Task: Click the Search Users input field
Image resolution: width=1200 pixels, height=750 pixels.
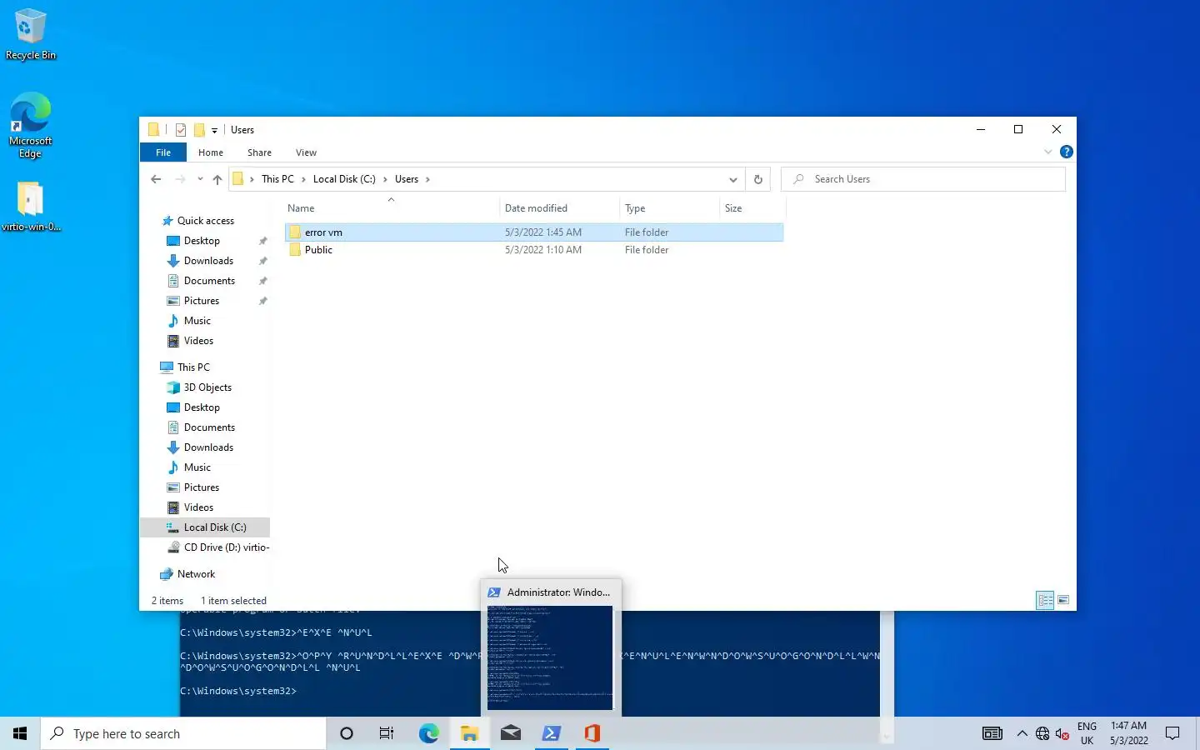Action: coord(923,179)
